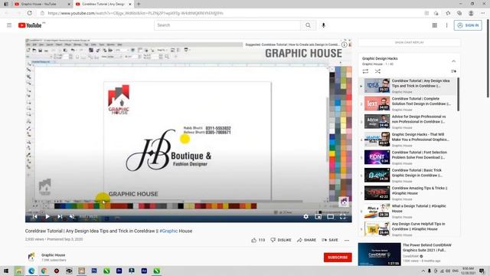490x276 pixels.
Task: Focus the YouTube search field
Action: 227,25
